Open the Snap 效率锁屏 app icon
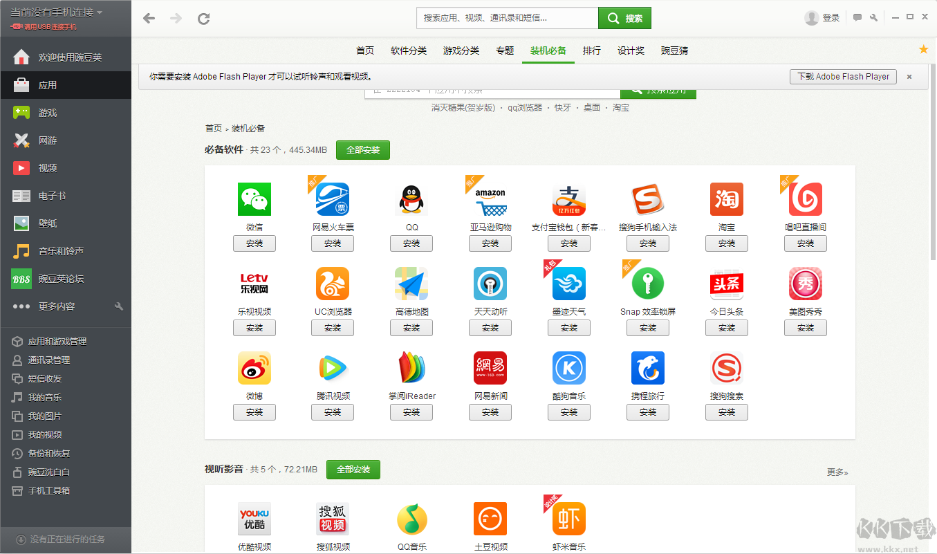 [648, 284]
